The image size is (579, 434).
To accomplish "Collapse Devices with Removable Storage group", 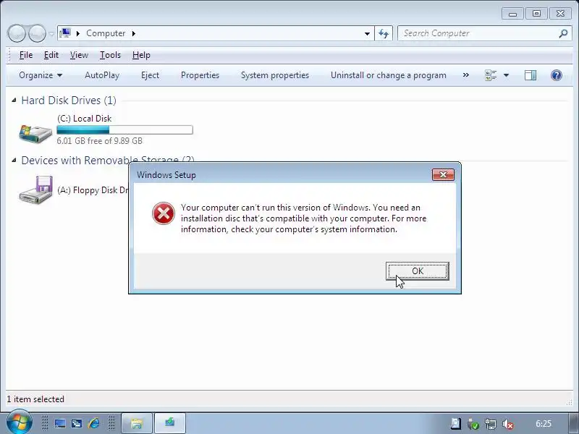I will click(x=14, y=160).
